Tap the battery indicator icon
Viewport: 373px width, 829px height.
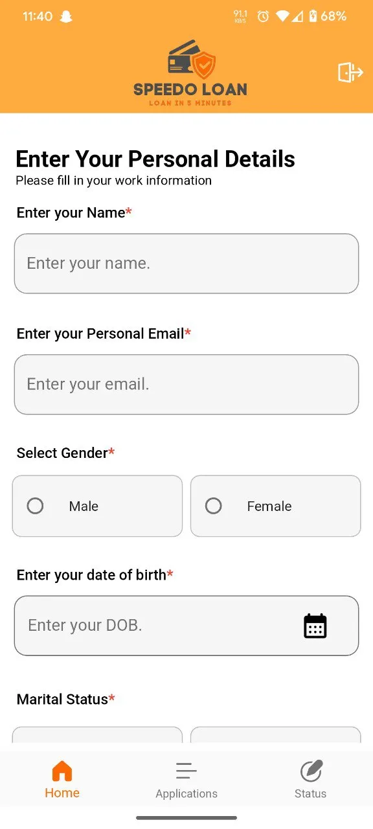click(x=313, y=17)
